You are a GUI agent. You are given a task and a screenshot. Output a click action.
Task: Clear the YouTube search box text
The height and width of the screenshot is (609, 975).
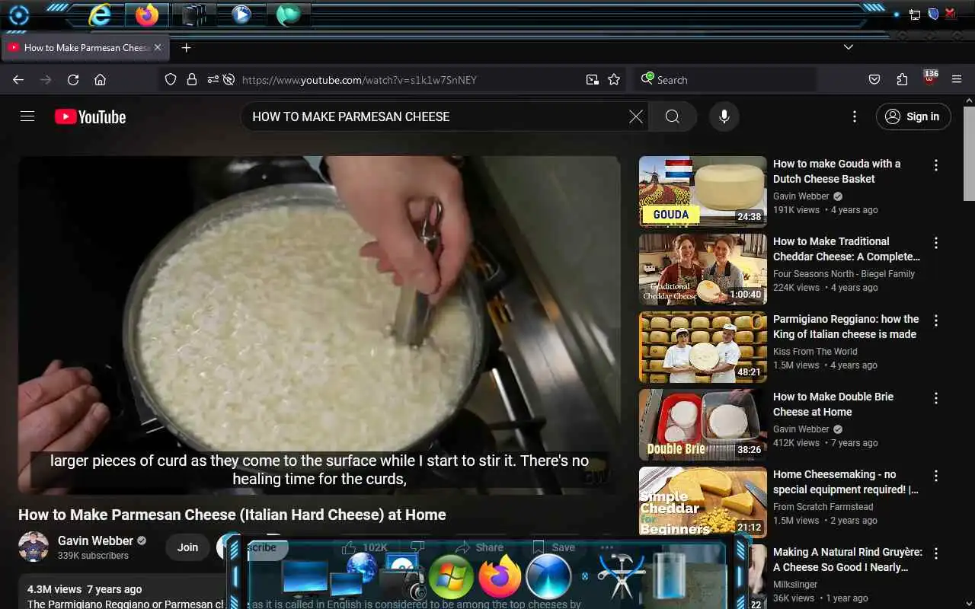(636, 116)
